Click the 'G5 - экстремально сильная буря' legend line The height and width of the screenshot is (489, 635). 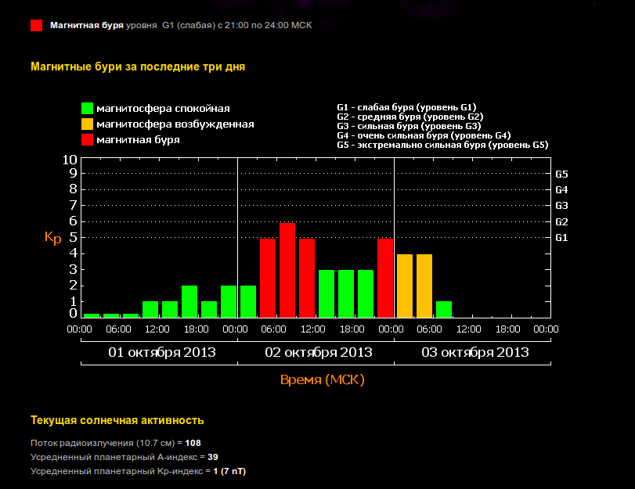442,146
